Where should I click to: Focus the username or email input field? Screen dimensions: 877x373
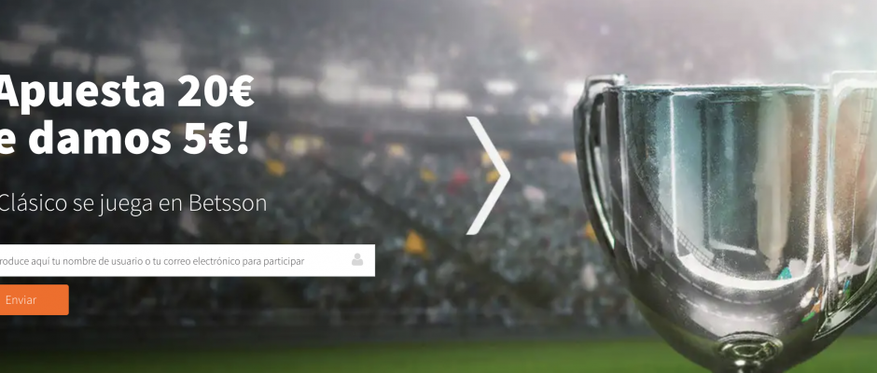click(188, 260)
